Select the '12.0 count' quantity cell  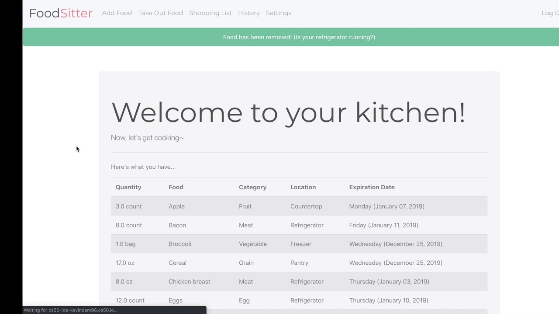pyautogui.click(x=130, y=300)
